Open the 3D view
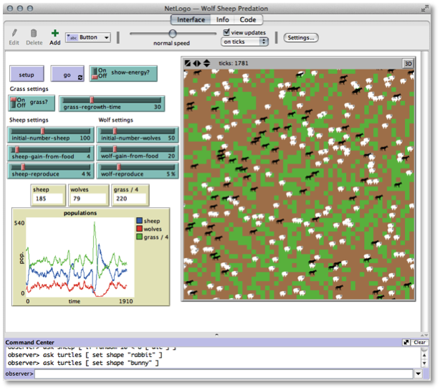This screenshot has width=440, height=390. [x=408, y=64]
